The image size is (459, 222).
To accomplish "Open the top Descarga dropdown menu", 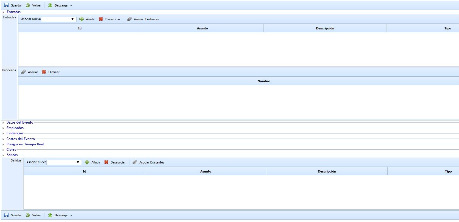I will (71, 6).
